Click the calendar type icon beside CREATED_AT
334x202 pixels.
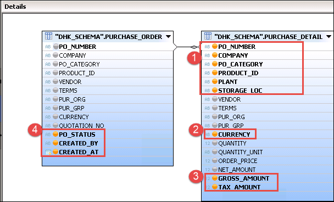click(48, 152)
